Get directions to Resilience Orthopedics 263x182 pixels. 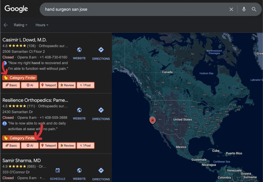coord(101,110)
